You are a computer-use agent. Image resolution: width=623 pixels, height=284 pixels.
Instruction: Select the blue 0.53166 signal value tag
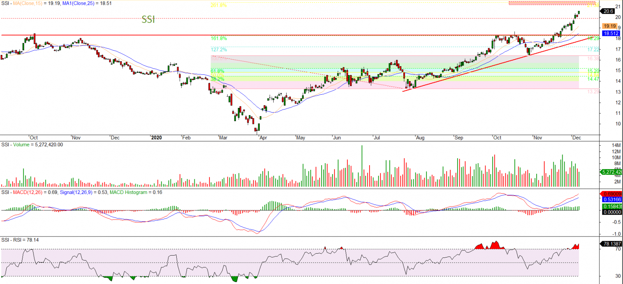click(x=612, y=199)
